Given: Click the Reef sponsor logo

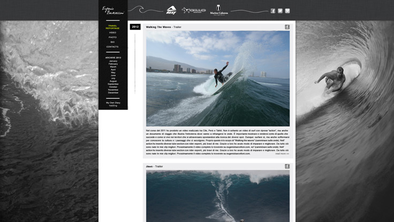Looking at the screenshot, I should (x=171, y=10).
